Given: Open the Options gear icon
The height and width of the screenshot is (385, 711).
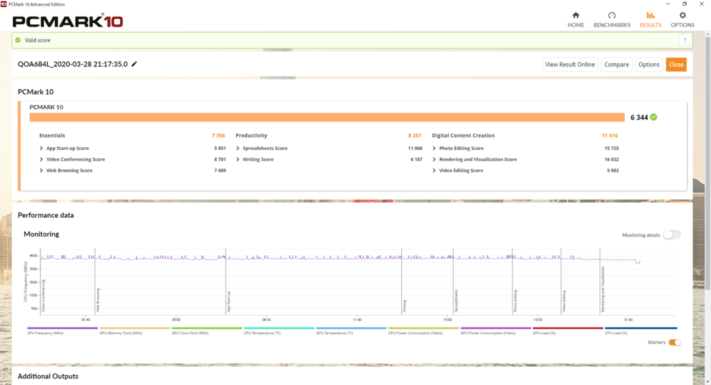Looking at the screenshot, I should click(683, 15).
